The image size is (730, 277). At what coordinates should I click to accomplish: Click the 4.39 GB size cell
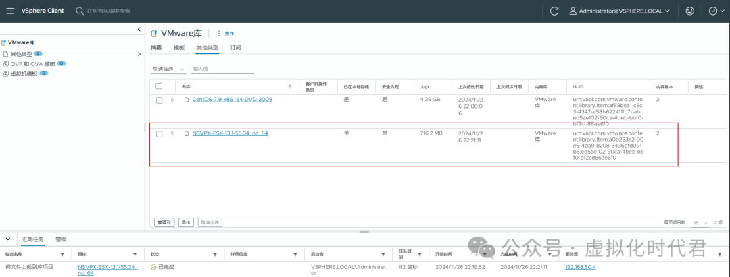[430, 99]
